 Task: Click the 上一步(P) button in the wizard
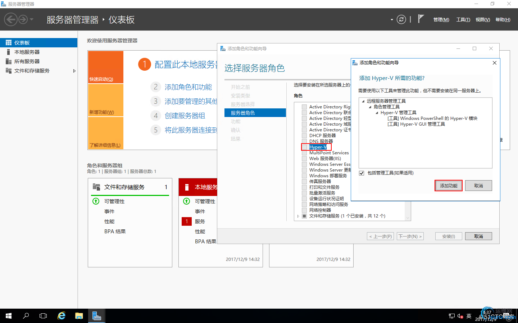pyautogui.click(x=381, y=236)
